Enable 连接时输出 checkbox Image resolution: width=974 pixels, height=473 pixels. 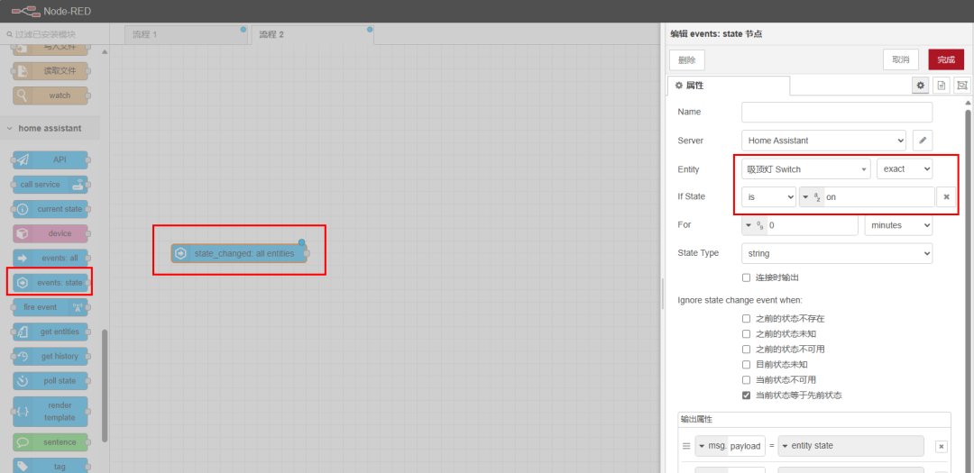746,277
